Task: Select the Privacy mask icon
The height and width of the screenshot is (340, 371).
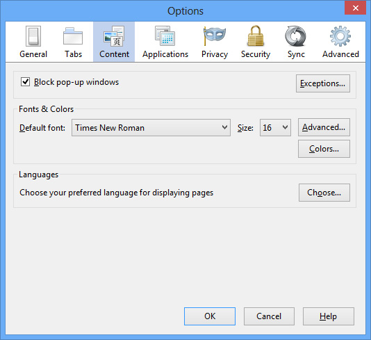Action: pos(215,35)
